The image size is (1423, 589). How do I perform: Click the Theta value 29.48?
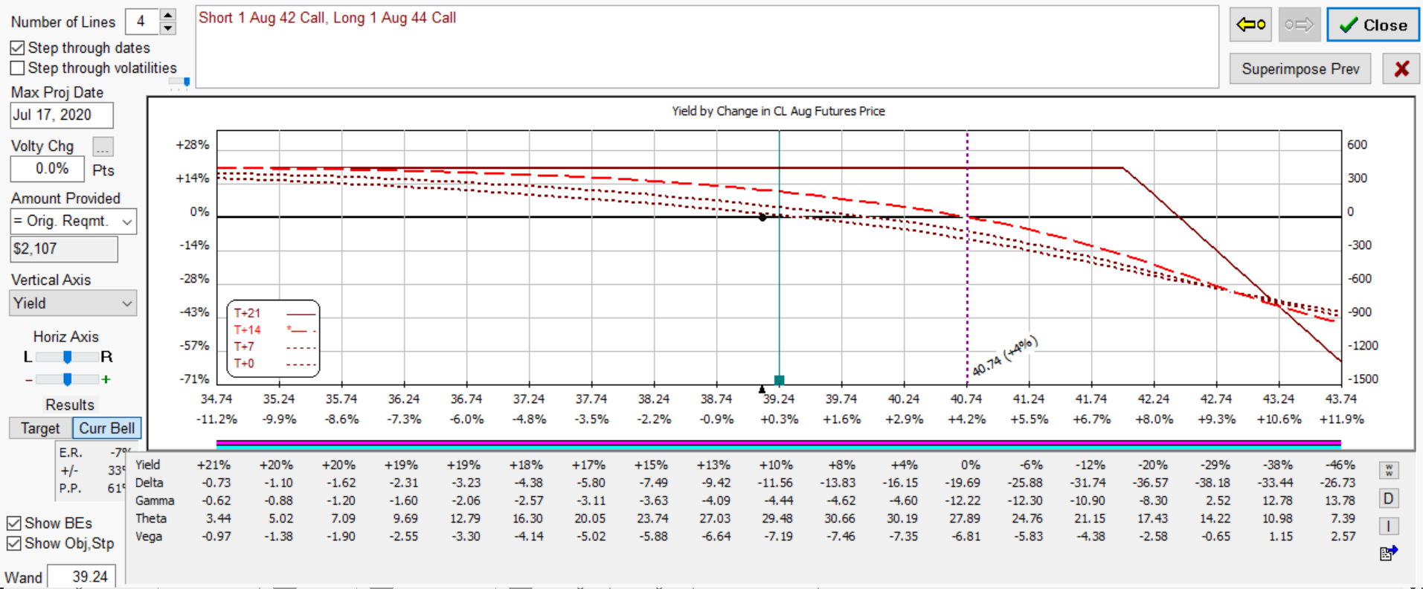[777, 518]
